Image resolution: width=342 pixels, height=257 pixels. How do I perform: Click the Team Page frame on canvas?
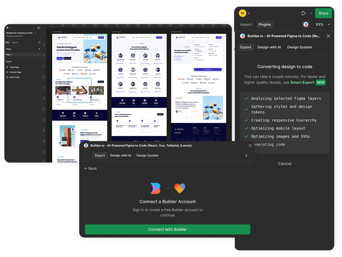(x=139, y=87)
